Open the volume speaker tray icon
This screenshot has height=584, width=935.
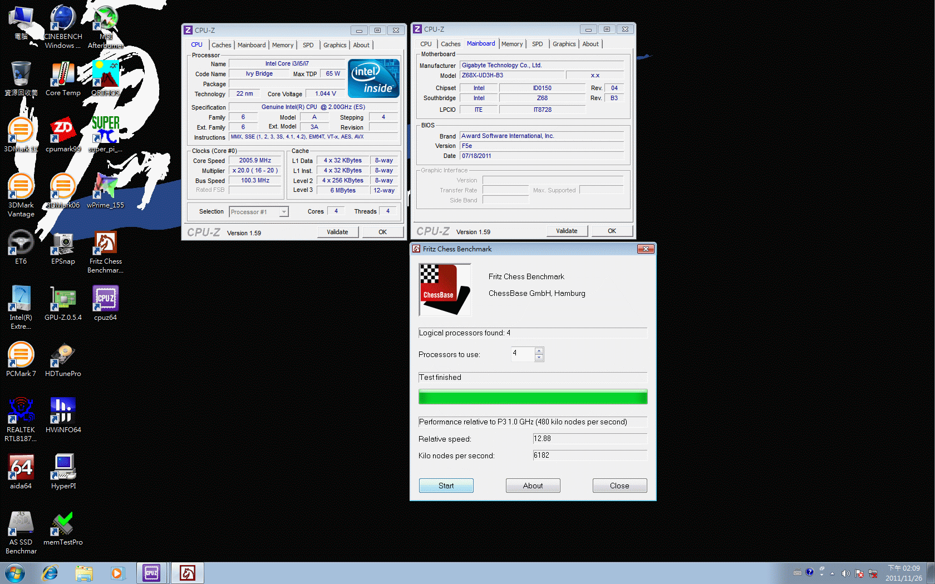click(x=845, y=573)
